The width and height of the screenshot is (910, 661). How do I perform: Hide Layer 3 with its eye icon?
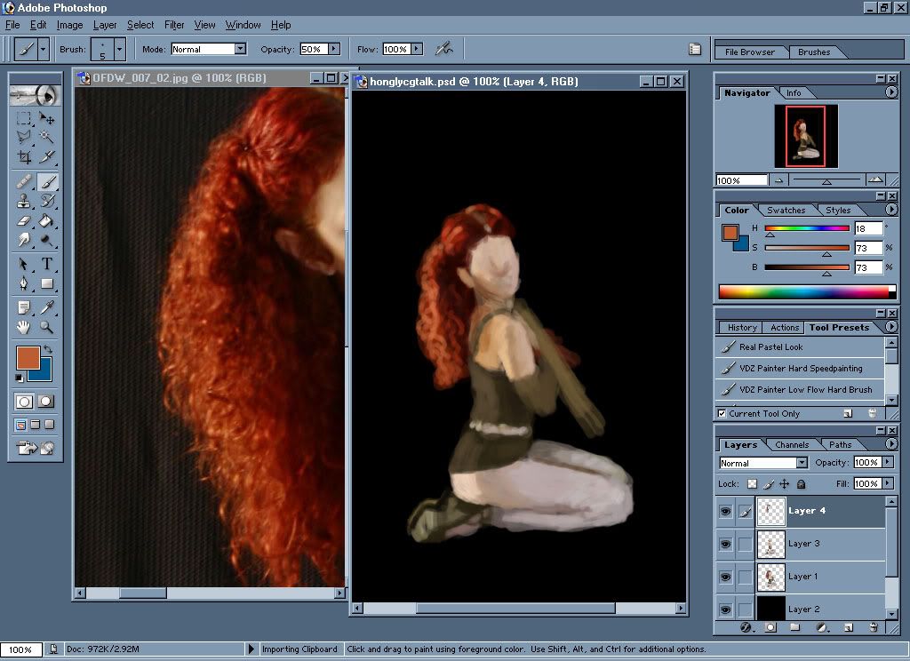coord(726,544)
